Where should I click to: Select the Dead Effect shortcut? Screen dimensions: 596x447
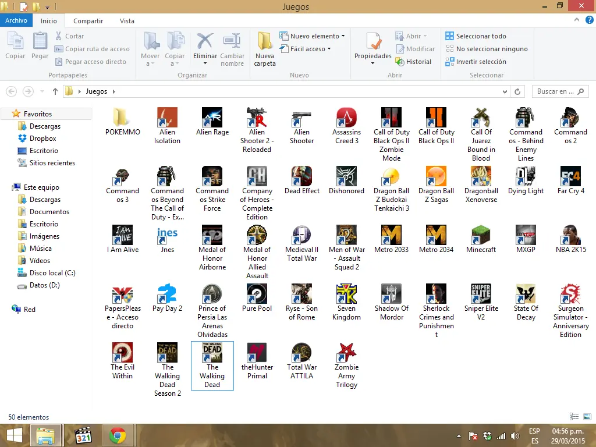pyautogui.click(x=302, y=180)
